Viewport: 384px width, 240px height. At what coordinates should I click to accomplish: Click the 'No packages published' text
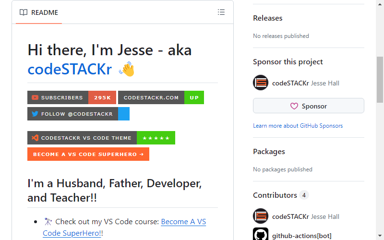pyautogui.click(x=283, y=169)
